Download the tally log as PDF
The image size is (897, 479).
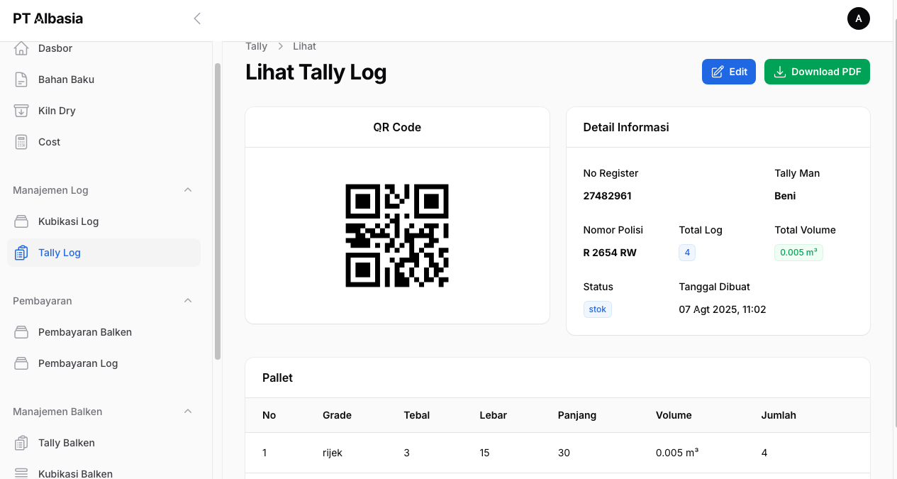817,72
